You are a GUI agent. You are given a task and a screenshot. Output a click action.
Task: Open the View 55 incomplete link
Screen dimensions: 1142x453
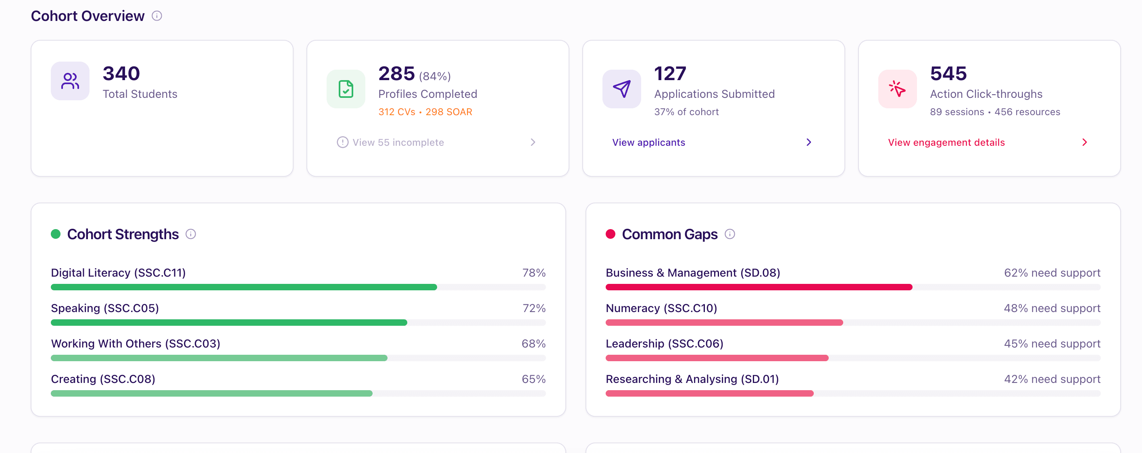(x=398, y=143)
